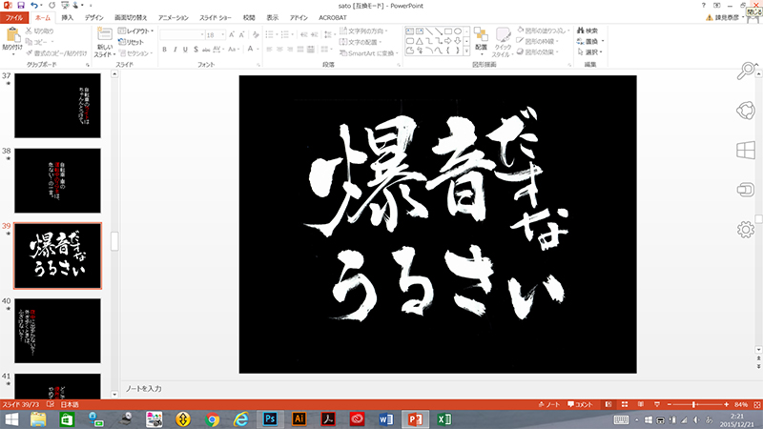The image size is (763, 429).
Task: Click the Reset (リセット) slide button
Action: [134, 42]
